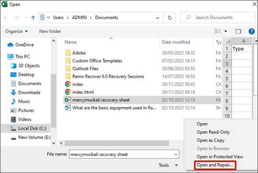Open the Remo Recover 6.0 Recovery Sessions folder
Screen dimensions: 258x173
click(x=108, y=77)
